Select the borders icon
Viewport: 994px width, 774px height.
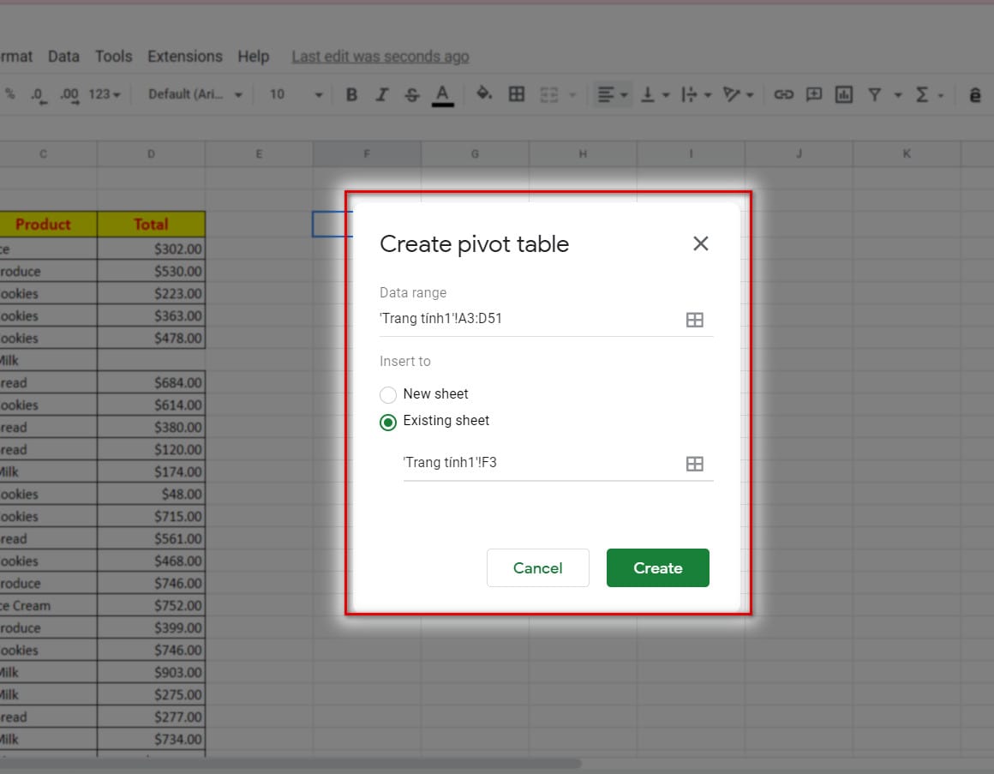pyautogui.click(x=517, y=94)
